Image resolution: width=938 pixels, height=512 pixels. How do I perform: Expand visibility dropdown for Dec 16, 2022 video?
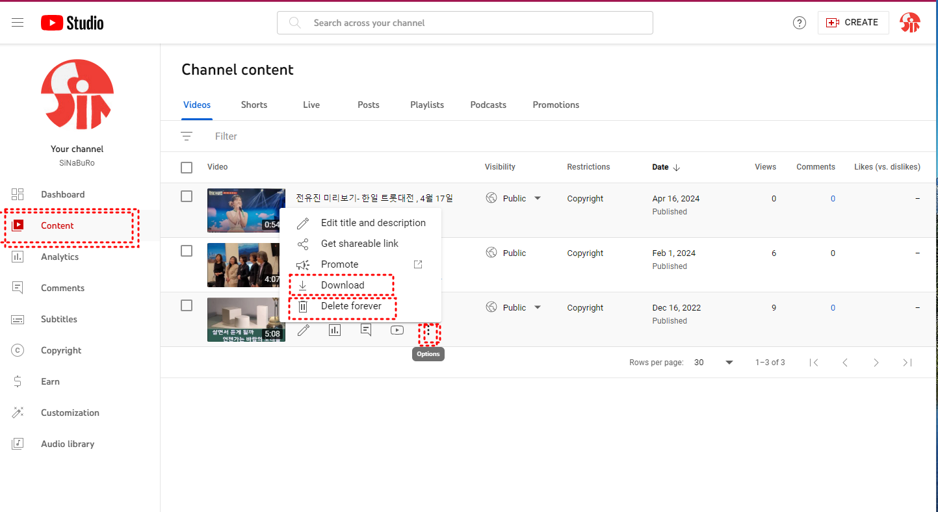coord(538,308)
